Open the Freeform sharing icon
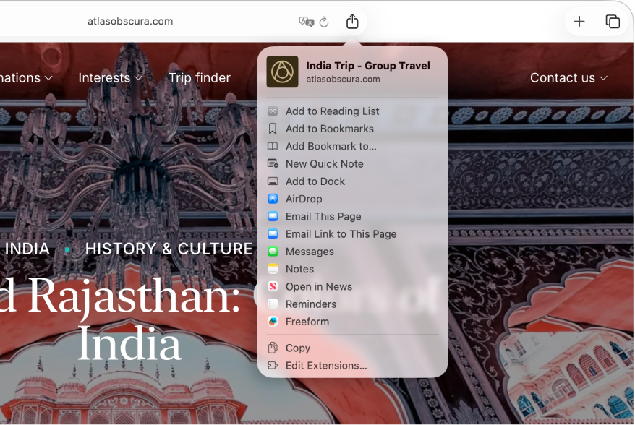Image resolution: width=635 pixels, height=425 pixels. (273, 321)
